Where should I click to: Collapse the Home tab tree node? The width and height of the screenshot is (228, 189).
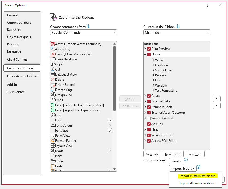pyautogui.click(x=145, y=54)
